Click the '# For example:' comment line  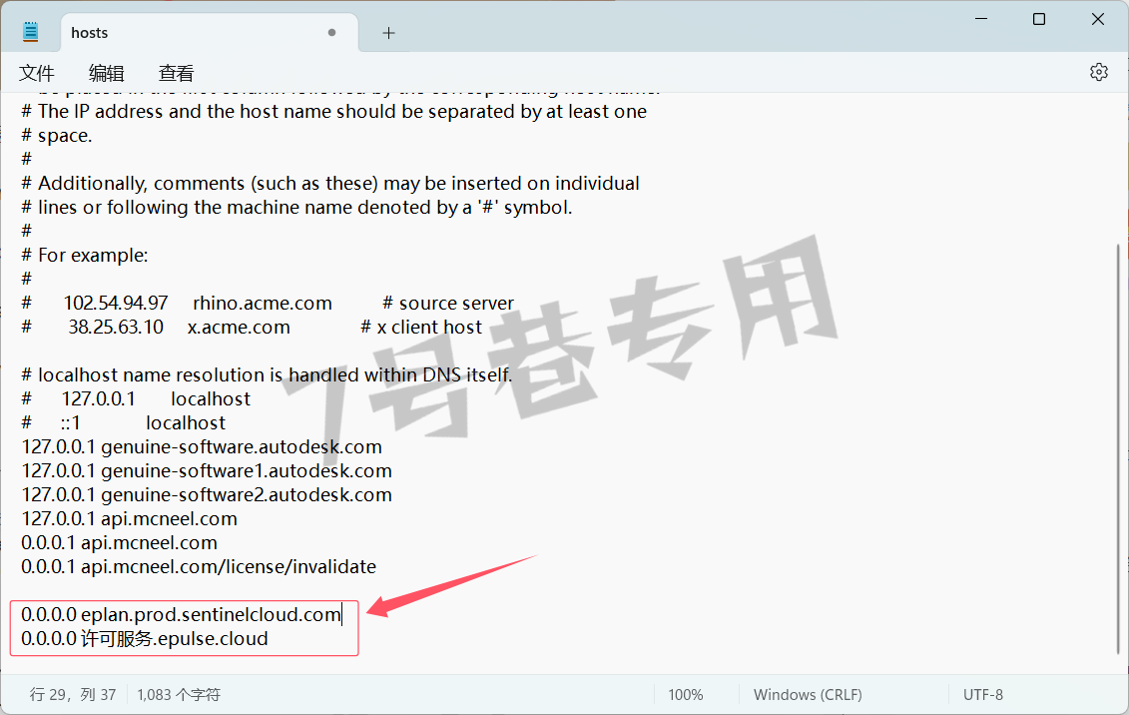pos(84,255)
